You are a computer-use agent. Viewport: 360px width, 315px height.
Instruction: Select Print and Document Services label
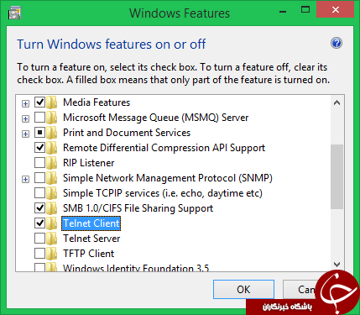point(127,133)
